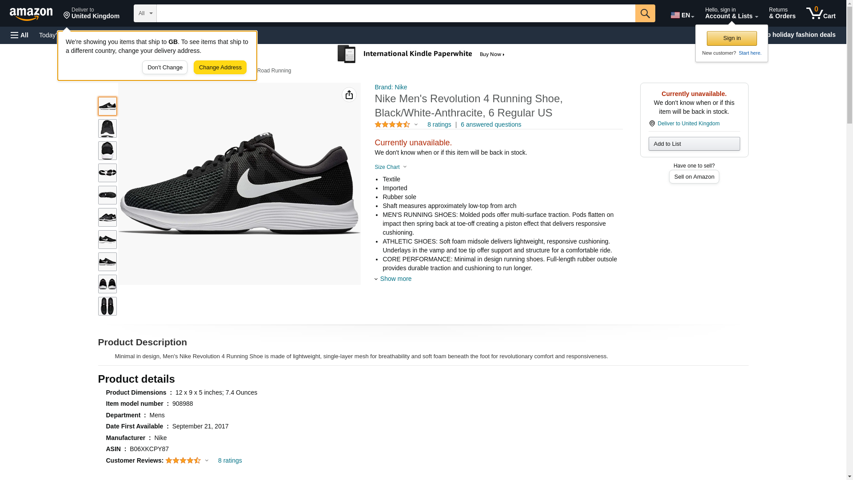
Task: Open Returns & Orders
Action: (782, 13)
